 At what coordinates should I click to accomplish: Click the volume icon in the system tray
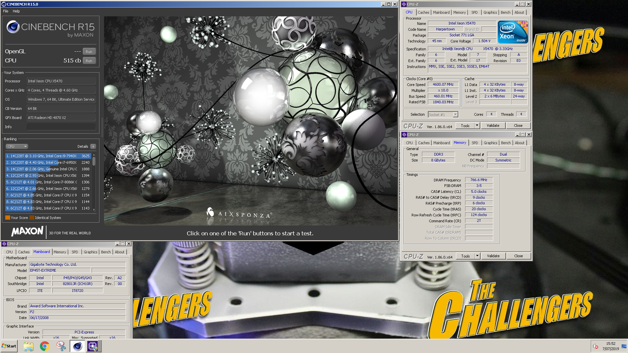pyautogui.click(x=595, y=346)
